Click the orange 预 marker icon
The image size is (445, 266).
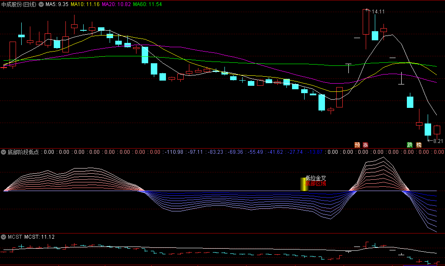point(357,145)
